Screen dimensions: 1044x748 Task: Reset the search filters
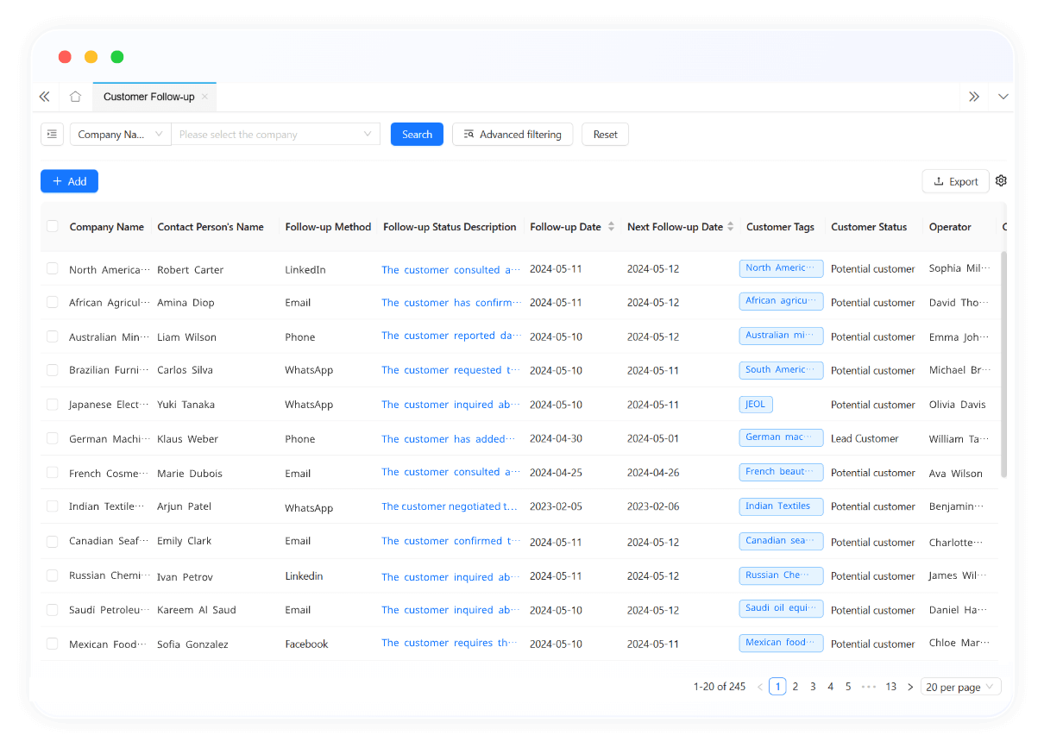coord(604,134)
